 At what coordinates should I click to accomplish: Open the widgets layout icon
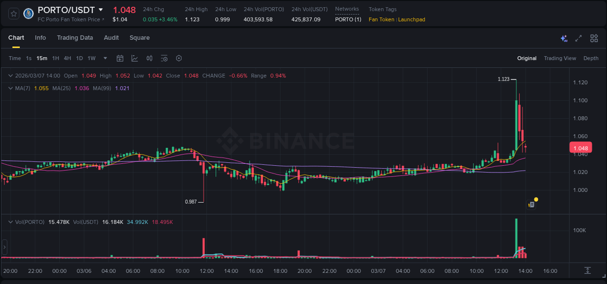pyautogui.click(x=593, y=38)
